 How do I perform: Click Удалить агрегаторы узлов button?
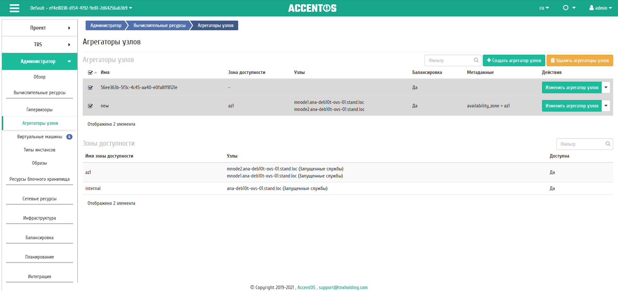tap(579, 60)
